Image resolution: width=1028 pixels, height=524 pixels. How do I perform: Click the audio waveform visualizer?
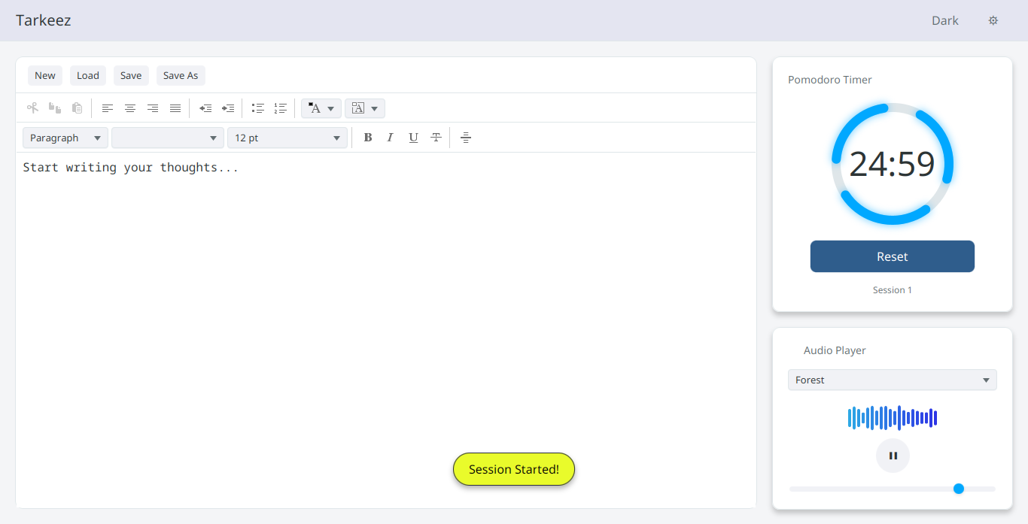(x=893, y=418)
